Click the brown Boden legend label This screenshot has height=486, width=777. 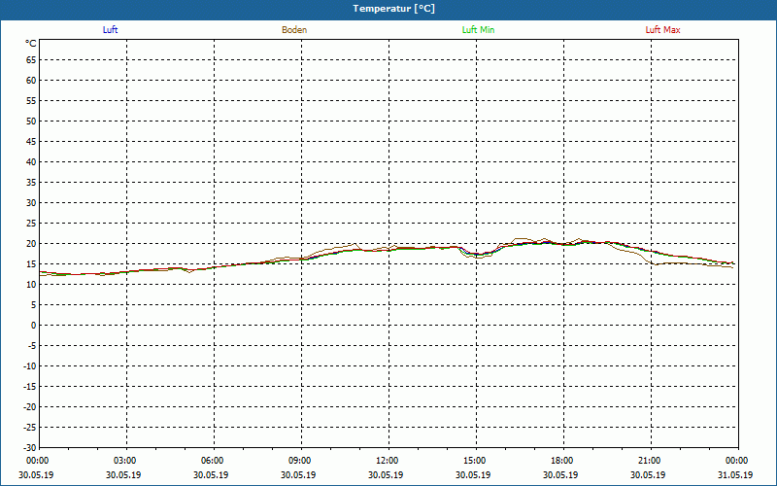(x=294, y=30)
